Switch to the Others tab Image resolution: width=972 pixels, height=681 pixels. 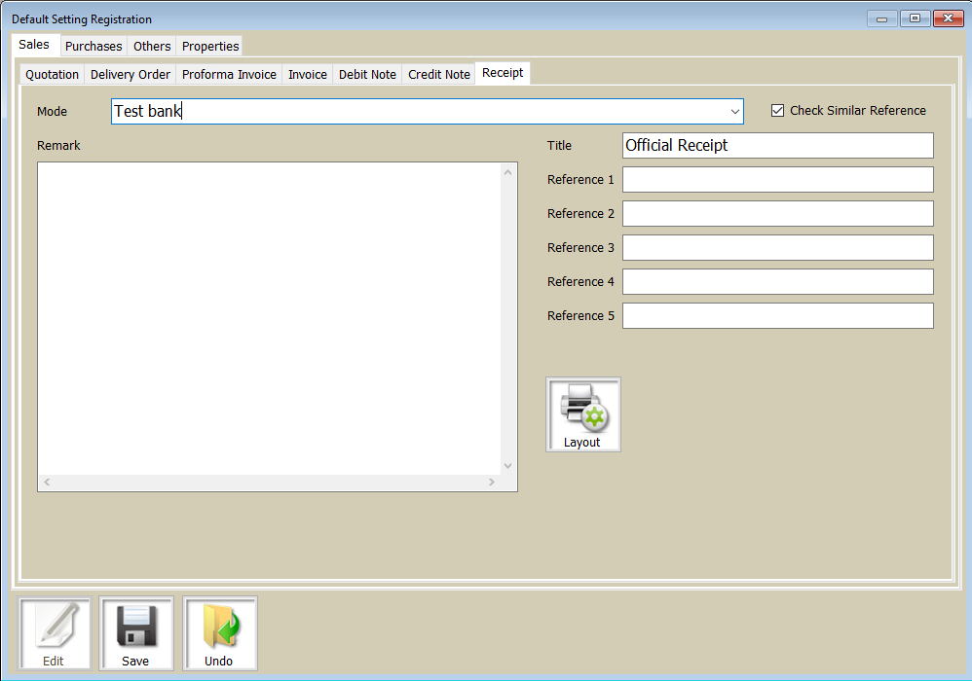coord(152,47)
